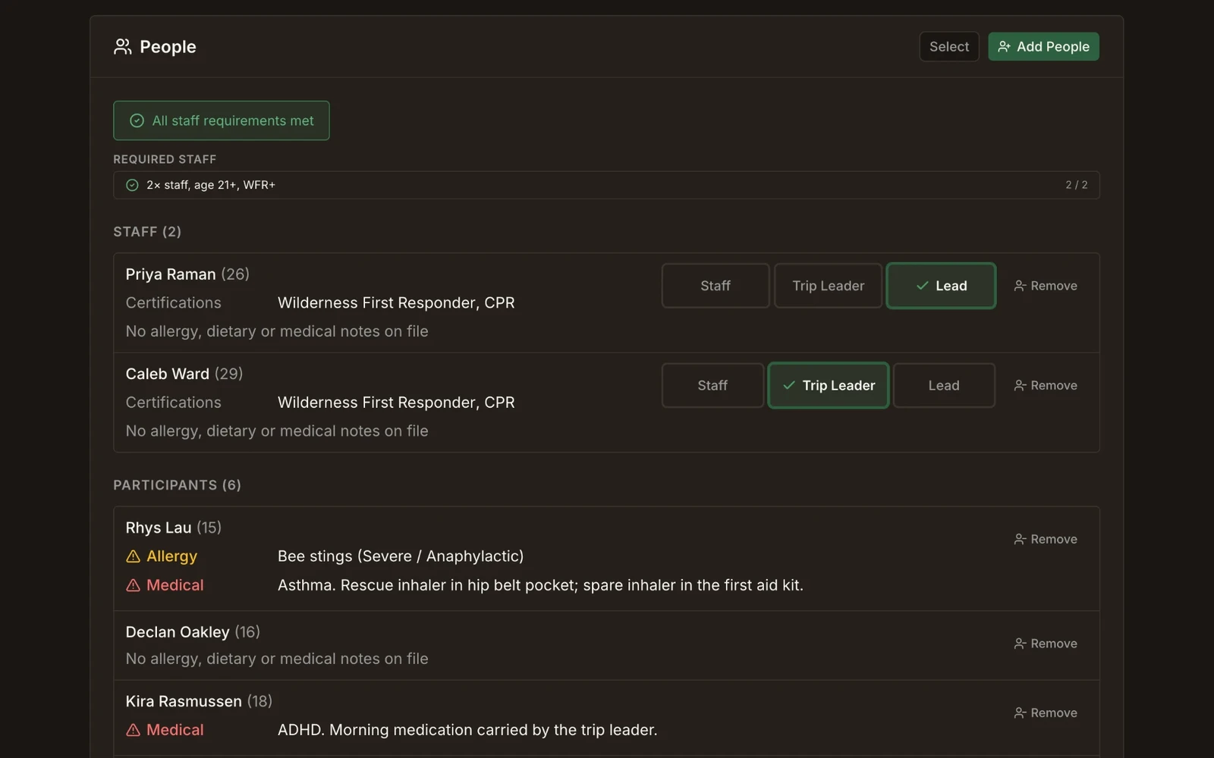The width and height of the screenshot is (1214, 758).
Task: Click the name Declan Oakley
Action: [178, 632]
